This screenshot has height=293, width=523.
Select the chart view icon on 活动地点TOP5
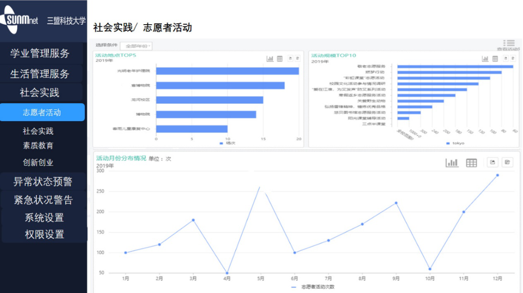tap(270, 58)
